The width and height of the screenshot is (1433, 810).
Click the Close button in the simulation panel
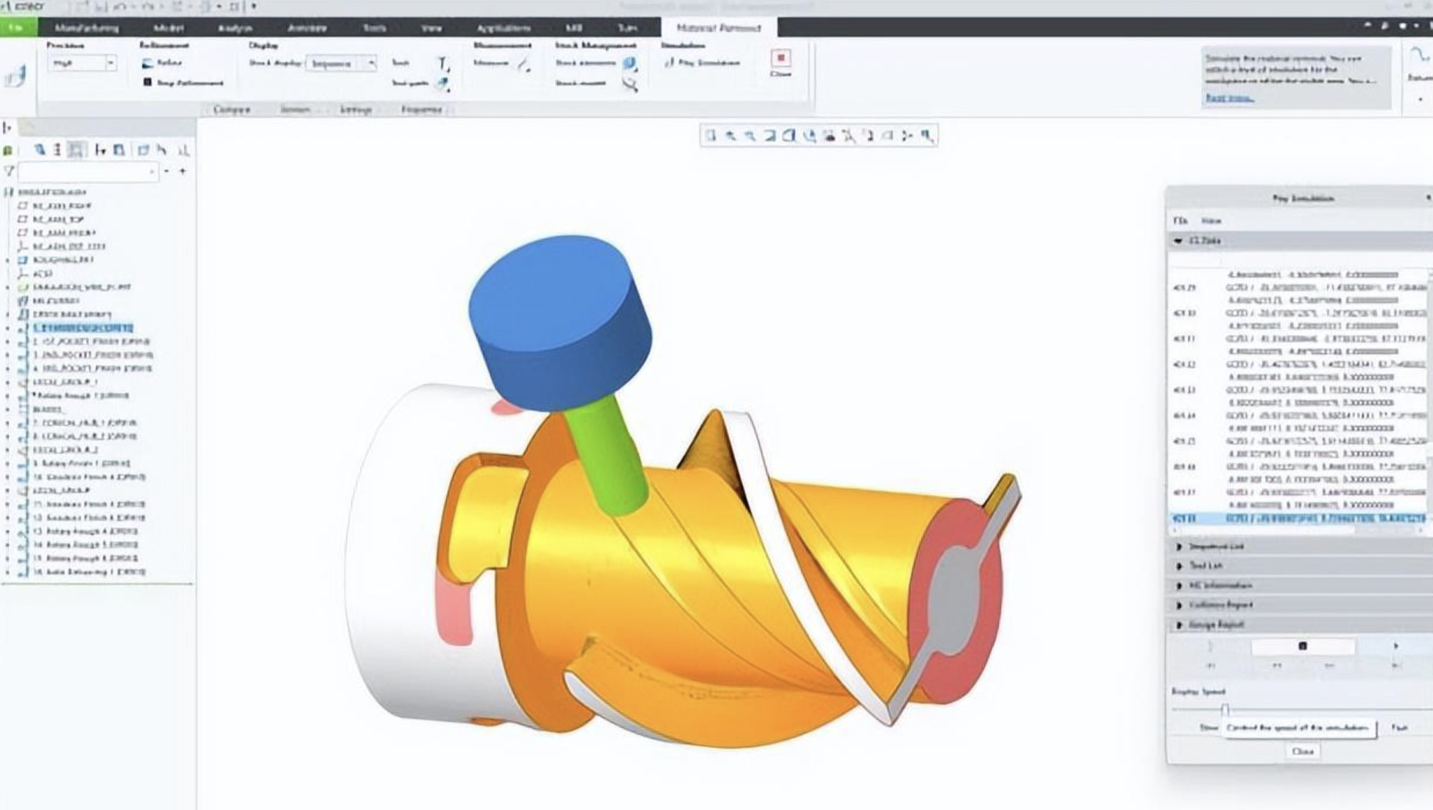pos(1304,751)
